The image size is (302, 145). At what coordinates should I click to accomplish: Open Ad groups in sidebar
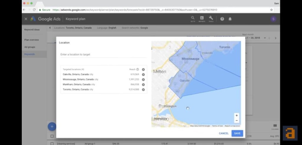30,47
